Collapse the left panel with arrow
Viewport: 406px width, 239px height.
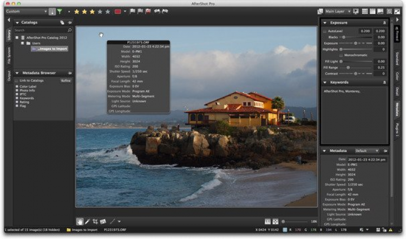(x=9, y=20)
